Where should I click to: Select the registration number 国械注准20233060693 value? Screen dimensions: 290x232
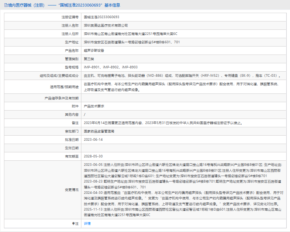[x=101, y=17]
